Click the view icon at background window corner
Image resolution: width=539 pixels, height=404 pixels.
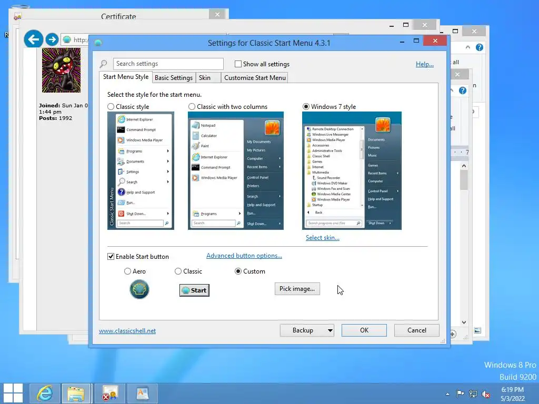tap(477, 330)
